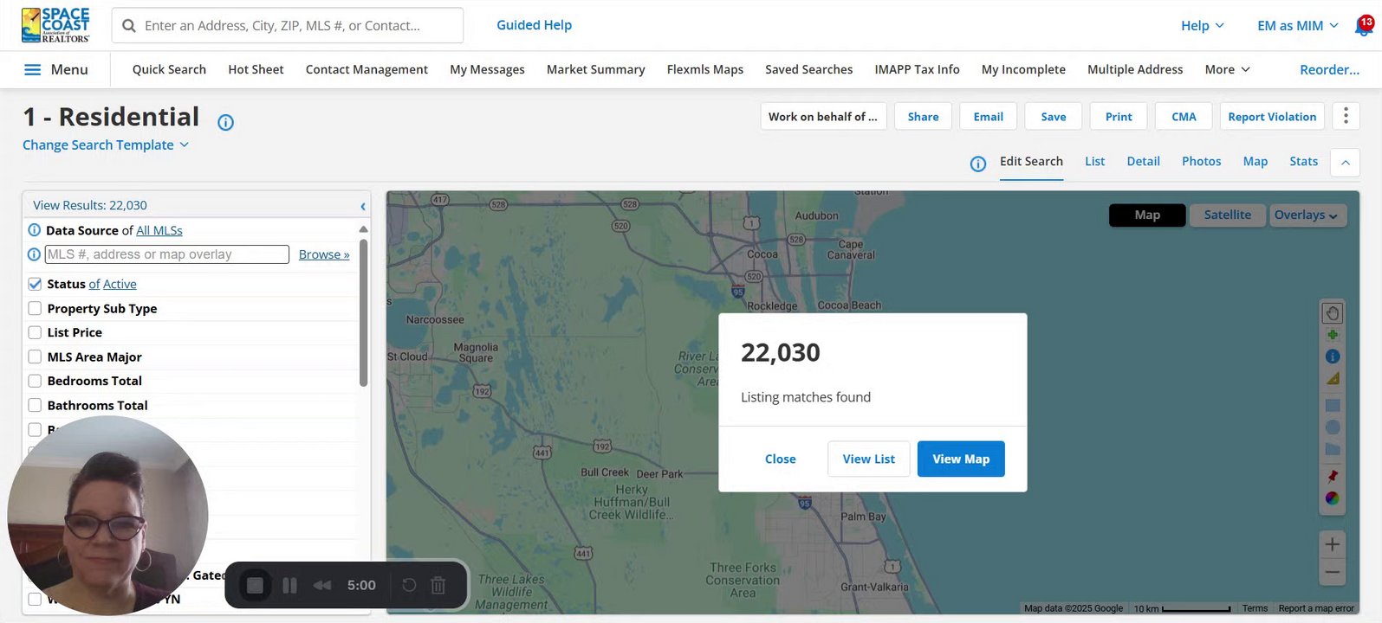
Task: Open the three-dot more actions menu
Action: click(x=1346, y=116)
